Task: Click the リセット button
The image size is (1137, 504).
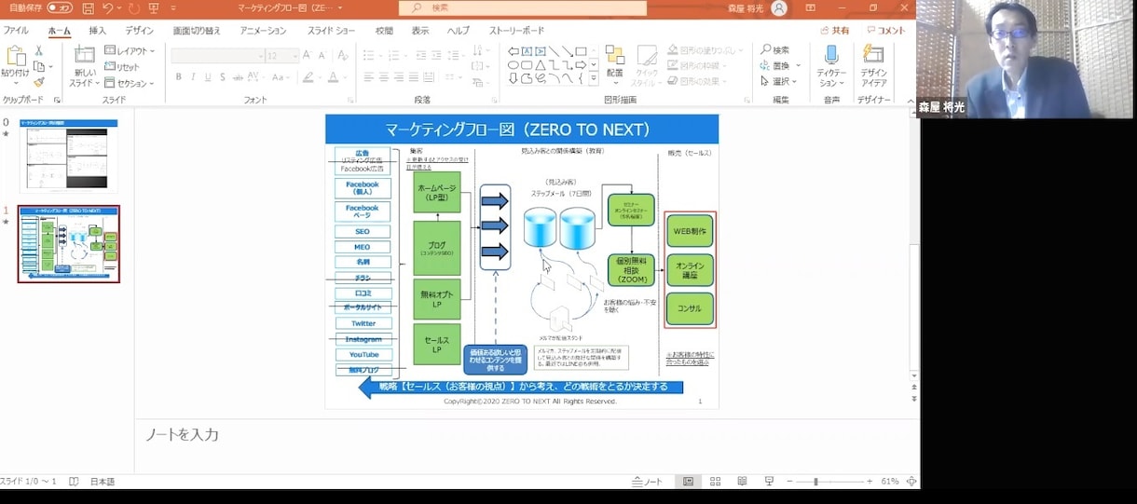Action: tap(122, 67)
